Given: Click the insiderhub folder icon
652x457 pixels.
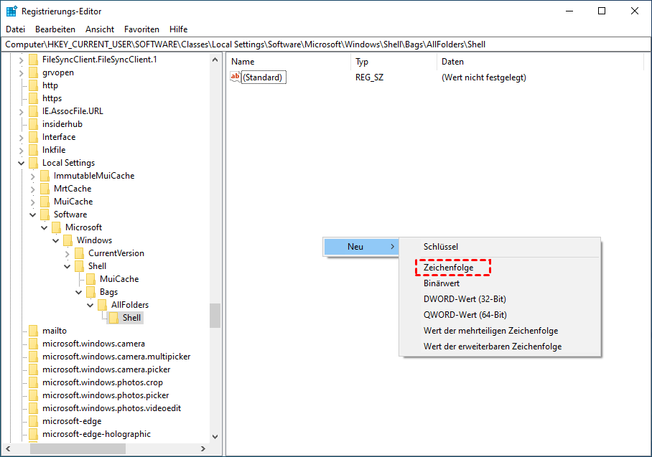Looking at the screenshot, I should click(x=34, y=124).
